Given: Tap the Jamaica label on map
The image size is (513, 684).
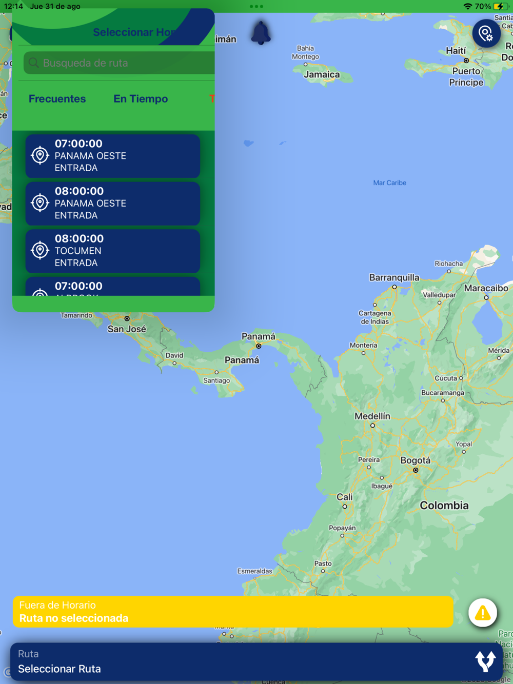Looking at the screenshot, I should click(x=322, y=74).
